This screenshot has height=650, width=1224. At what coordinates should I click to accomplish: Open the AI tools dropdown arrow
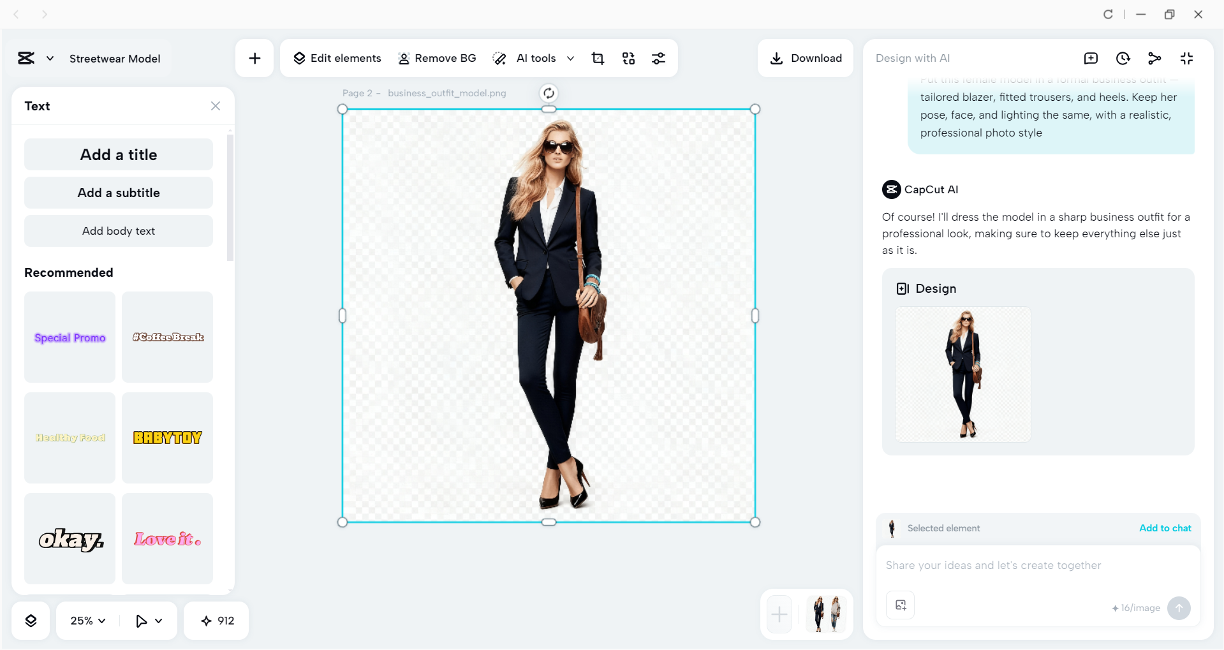pyautogui.click(x=571, y=58)
